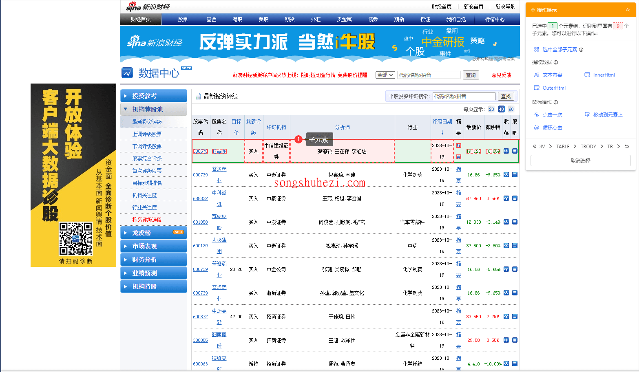Click the 选中全部子元素 grid icon
The image size is (639, 372).
coord(537,49)
